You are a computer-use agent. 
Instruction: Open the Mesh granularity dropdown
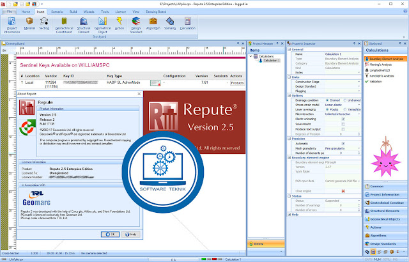coord(359,148)
